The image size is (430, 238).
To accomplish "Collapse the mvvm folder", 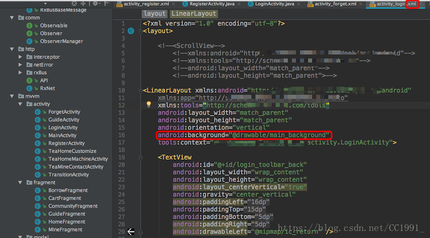I will [x=12, y=96].
